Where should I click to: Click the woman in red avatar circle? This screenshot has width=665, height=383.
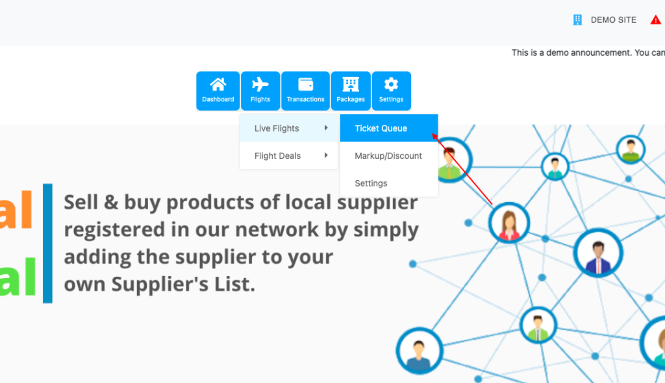coord(509,224)
